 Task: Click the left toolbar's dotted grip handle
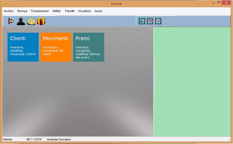click(x=4, y=21)
